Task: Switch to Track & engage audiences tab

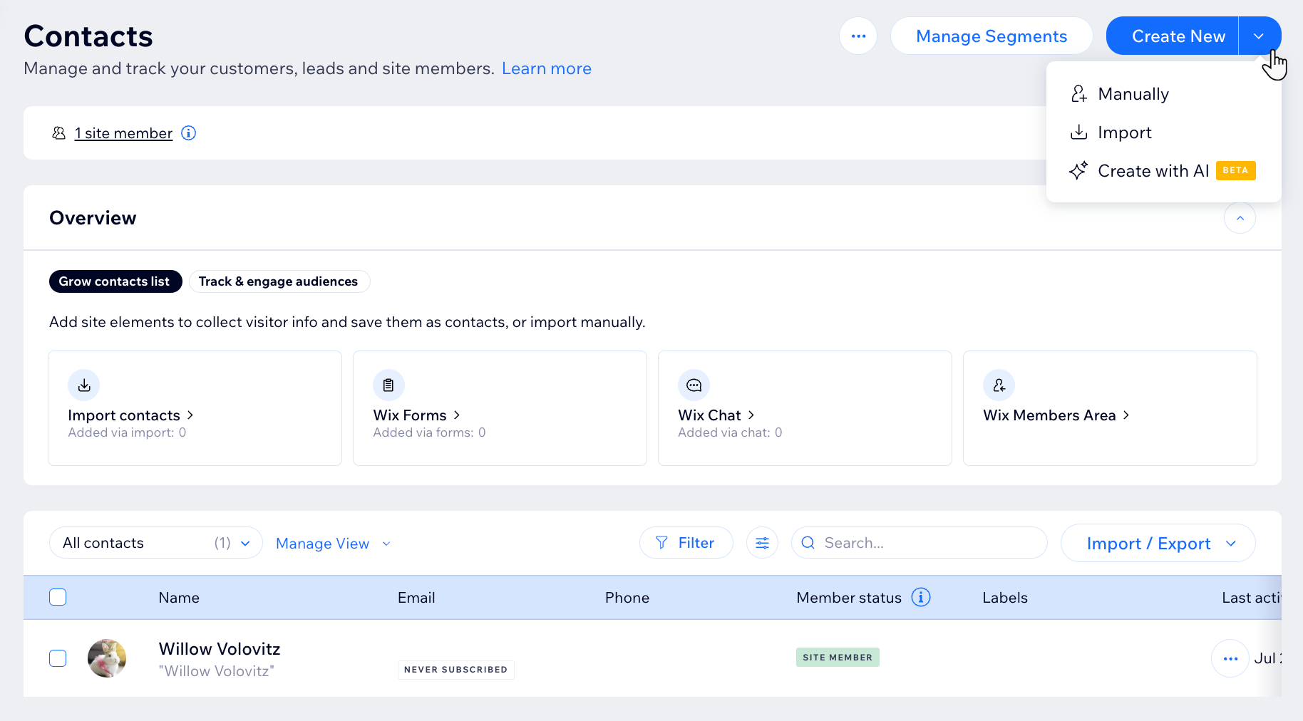Action: tap(278, 281)
